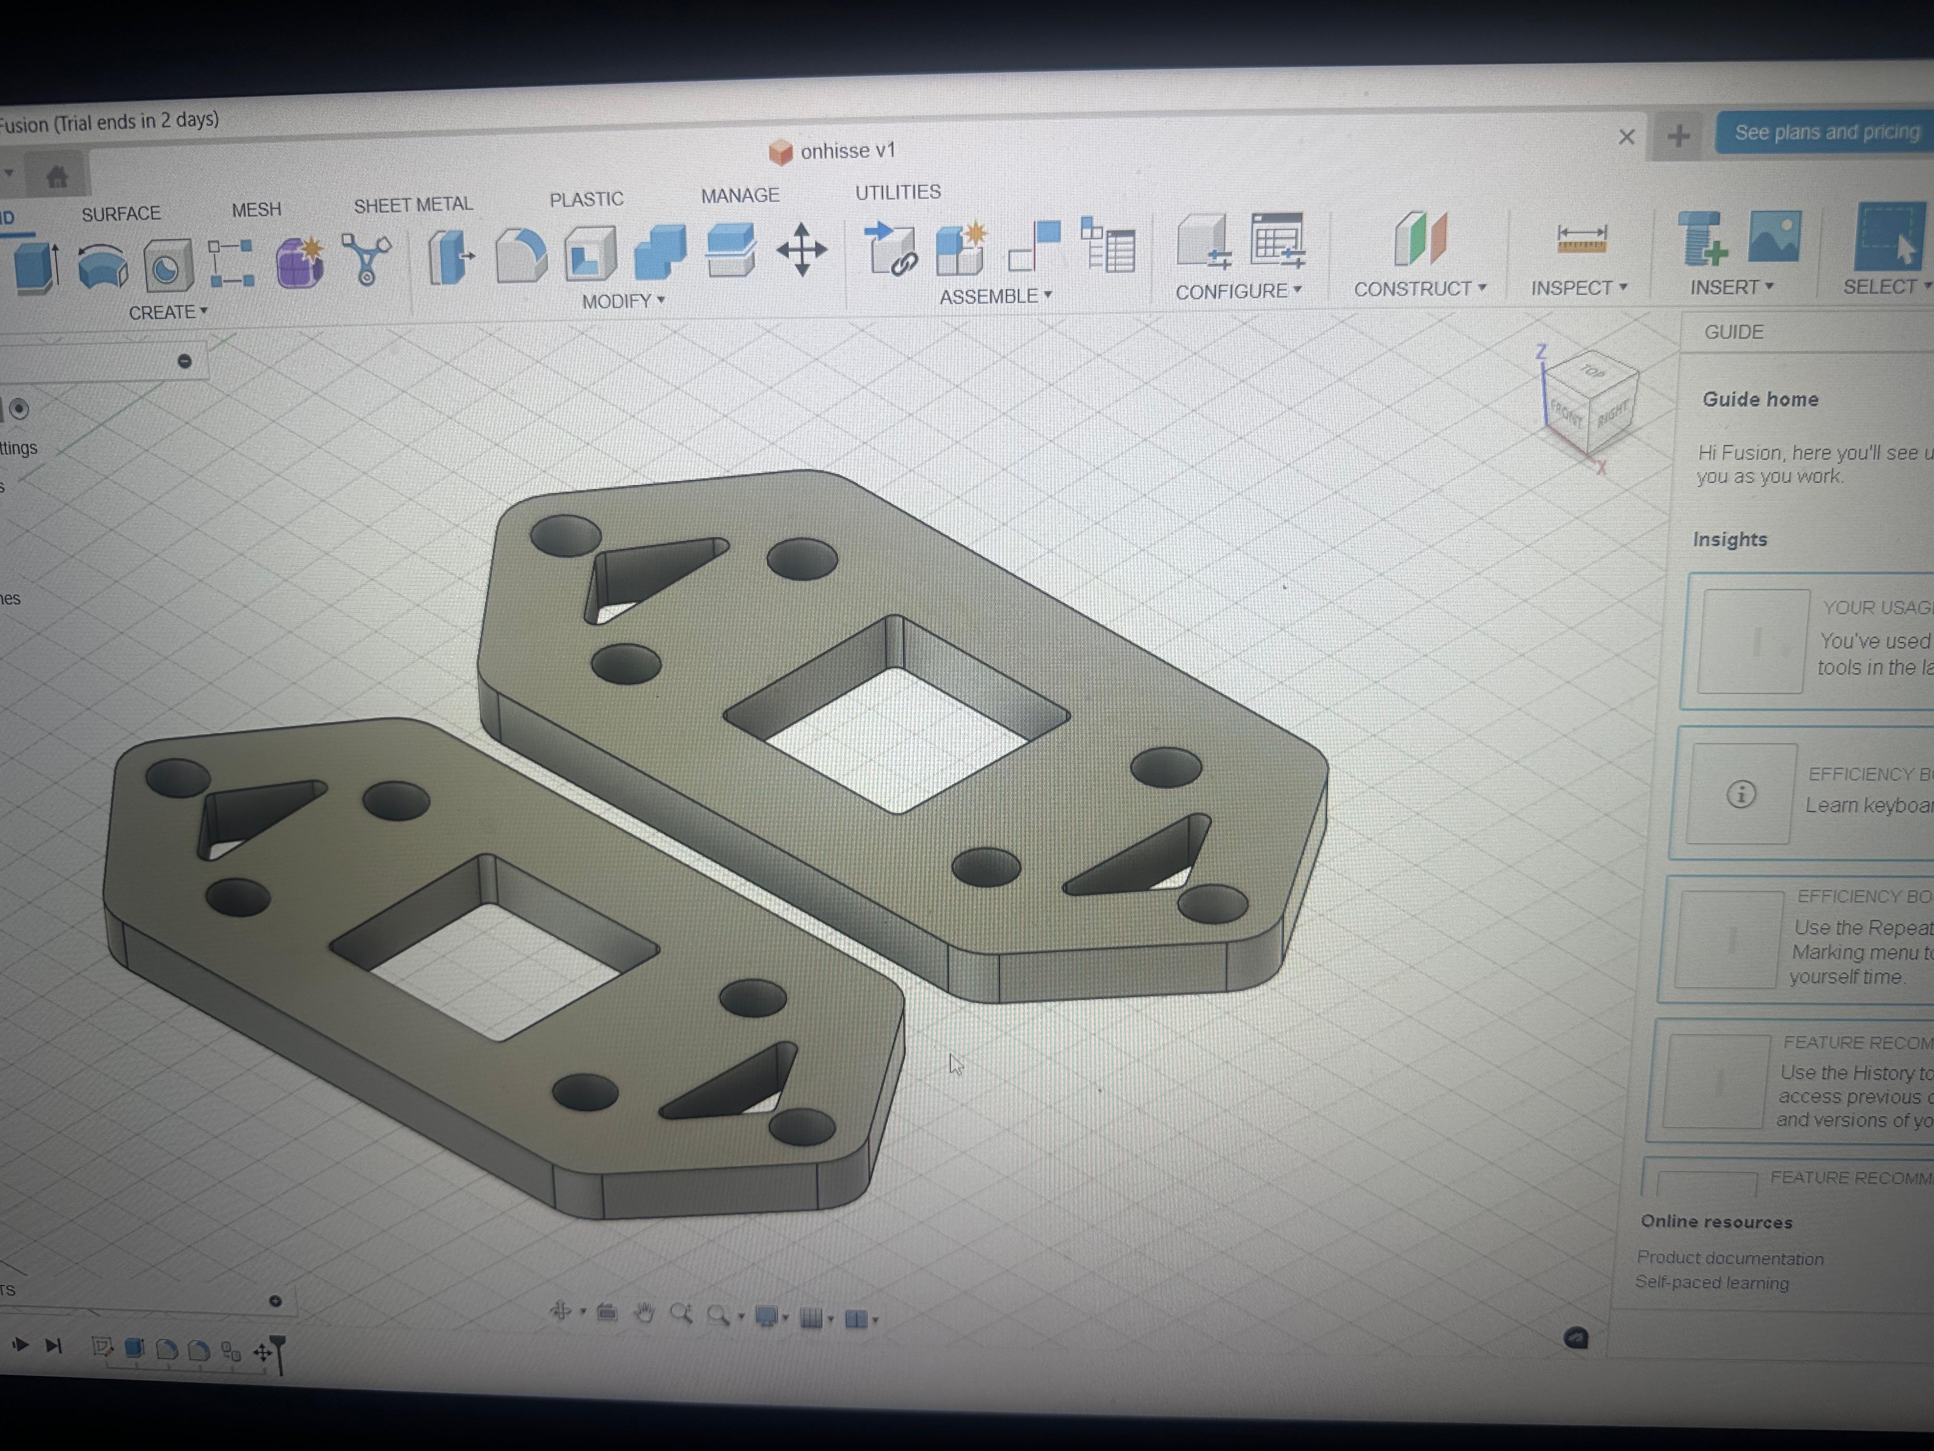Open the MODIFY dropdown menu
The height and width of the screenshot is (1451, 1934).
pos(624,301)
